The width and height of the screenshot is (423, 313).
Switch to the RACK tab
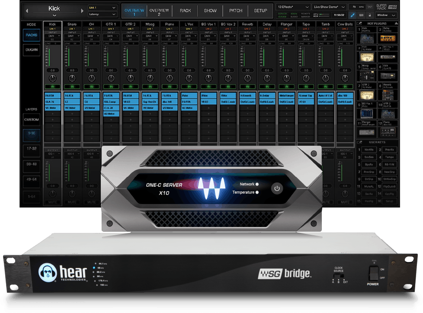click(185, 10)
